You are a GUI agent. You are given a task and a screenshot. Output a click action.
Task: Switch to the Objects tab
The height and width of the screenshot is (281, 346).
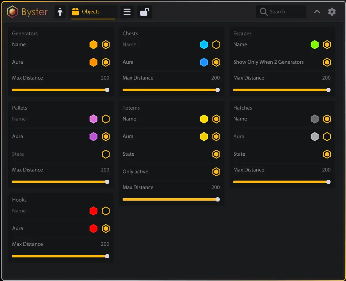[x=93, y=12]
